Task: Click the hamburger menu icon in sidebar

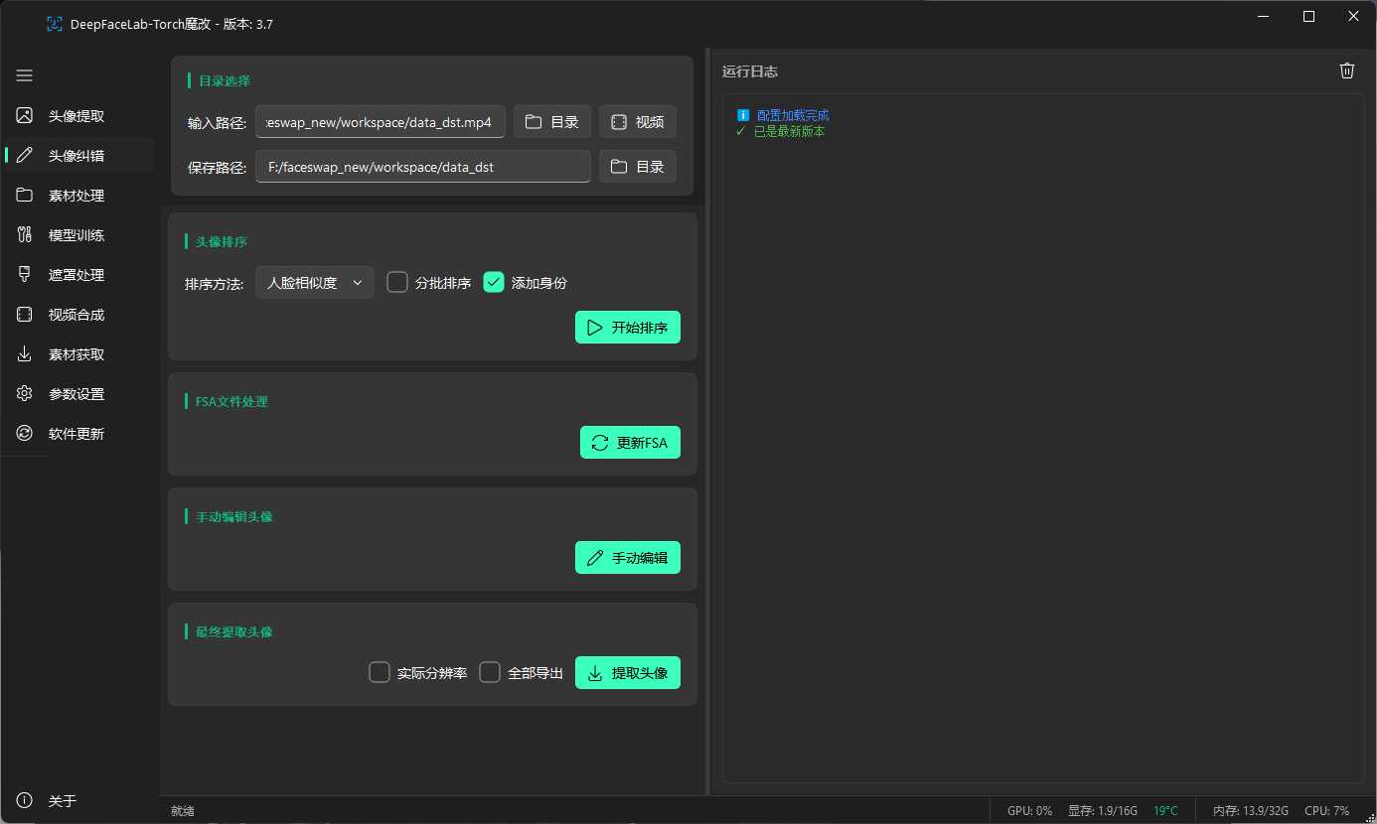Action: 25,75
